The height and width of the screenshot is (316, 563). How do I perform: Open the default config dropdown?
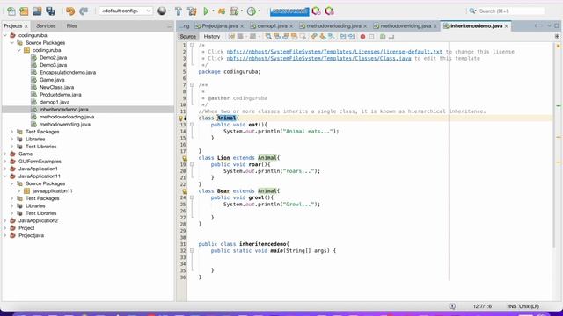pos(126,11)
